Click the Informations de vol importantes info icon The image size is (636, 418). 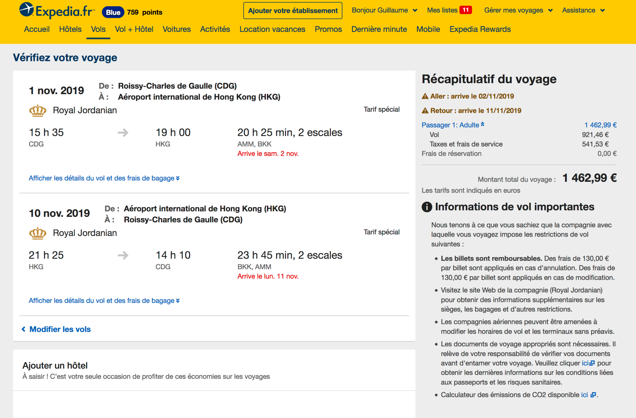427,207
